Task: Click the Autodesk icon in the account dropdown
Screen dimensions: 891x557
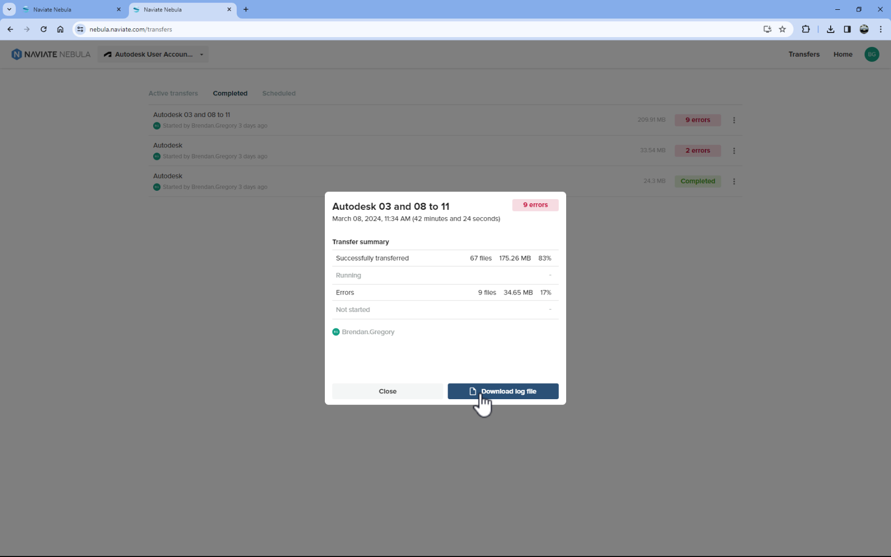Action: tap(108, 54)
